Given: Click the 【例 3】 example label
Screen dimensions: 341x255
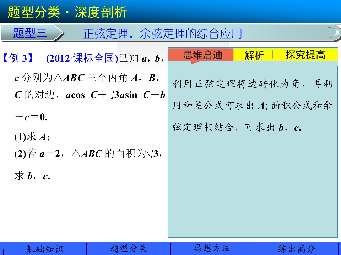Looking at the screenshot, I should pyautogui.click(x=18, y=58).
